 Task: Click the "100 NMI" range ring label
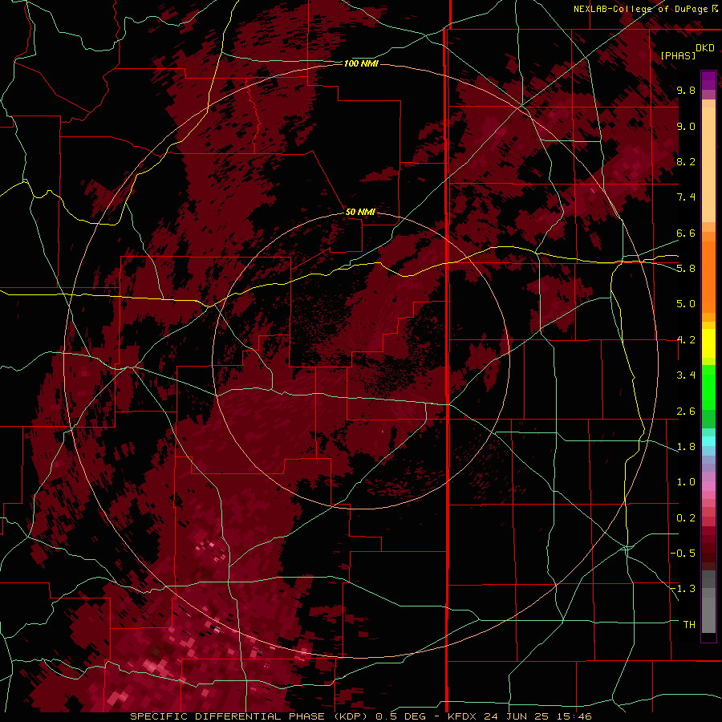click(x=361, y=63)
